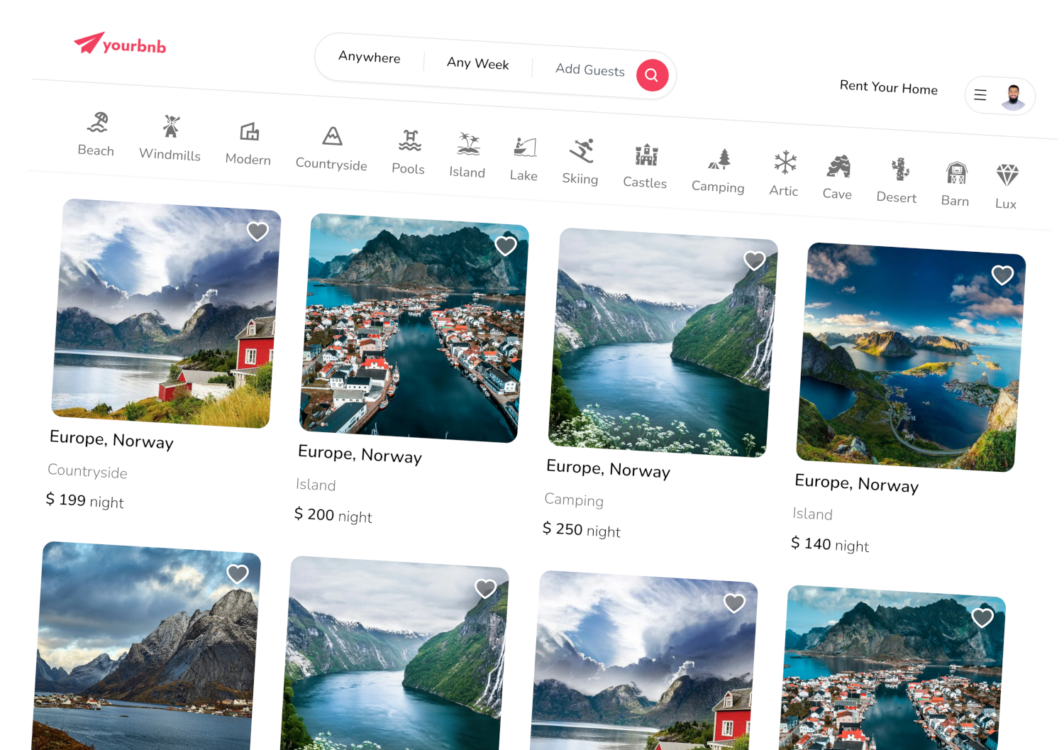
Task: Open the Anywhere location filter
Action: [370, 57]
